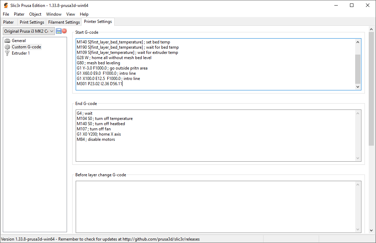Click the Custom G-code gear icon
Screen dimensions: 376x243
coord(7,47)
